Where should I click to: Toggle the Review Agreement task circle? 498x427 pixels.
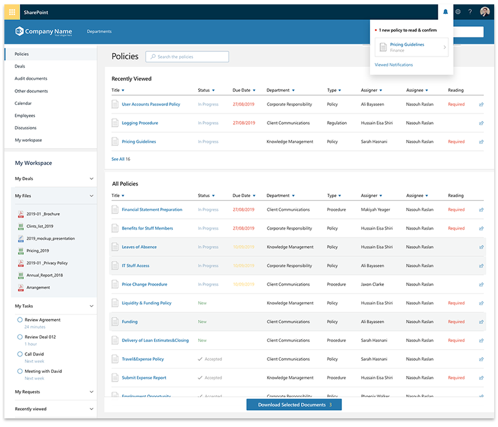coord(20,320)
